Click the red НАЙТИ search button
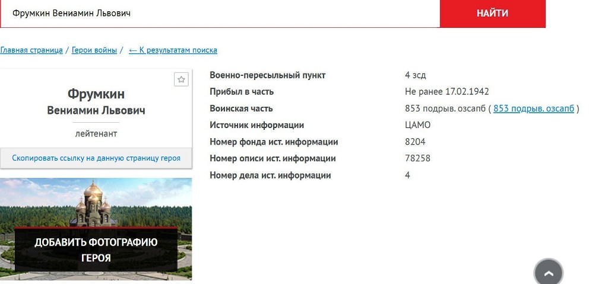The height and width of the screenshot is (284, 608). 492,14
